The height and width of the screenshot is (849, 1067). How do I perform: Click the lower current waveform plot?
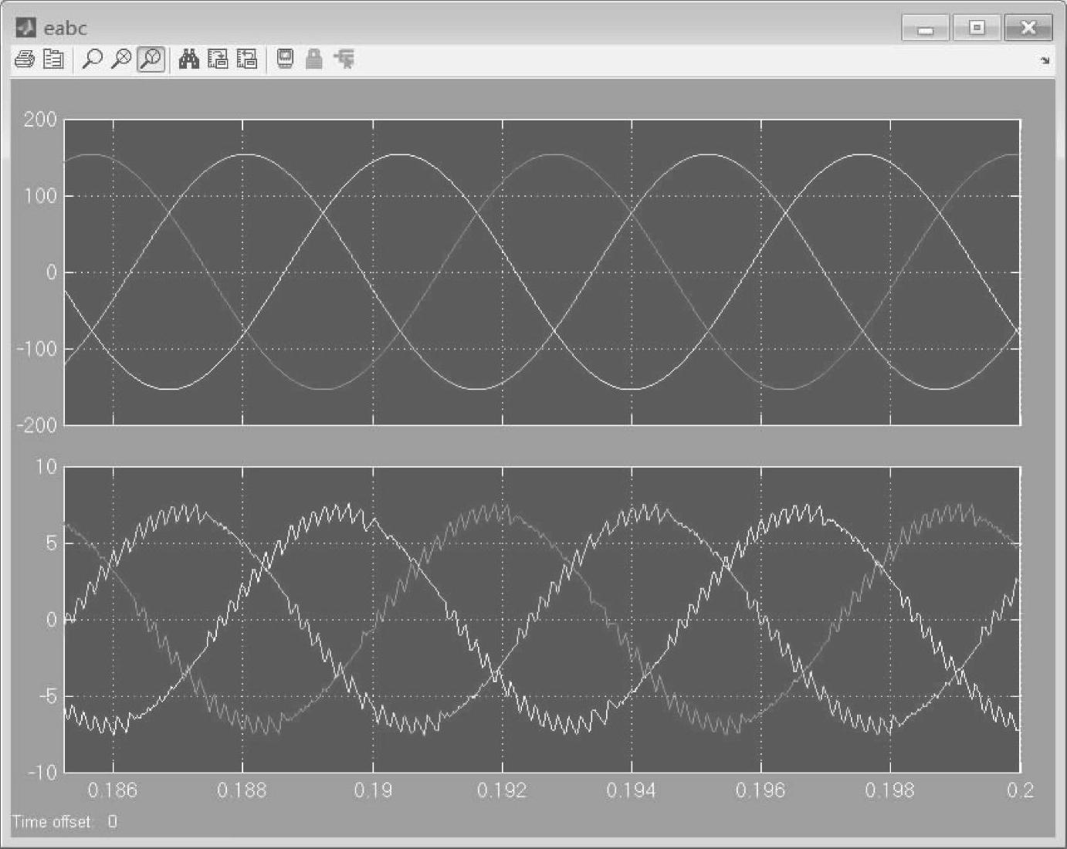[x=542, y=619]
